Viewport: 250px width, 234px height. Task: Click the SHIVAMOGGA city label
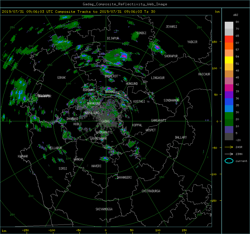click(x=104, y=209)
